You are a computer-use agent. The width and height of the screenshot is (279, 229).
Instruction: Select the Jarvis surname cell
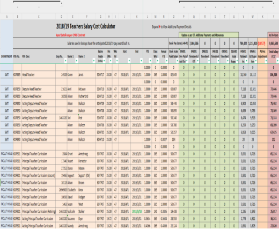(87, 75)
